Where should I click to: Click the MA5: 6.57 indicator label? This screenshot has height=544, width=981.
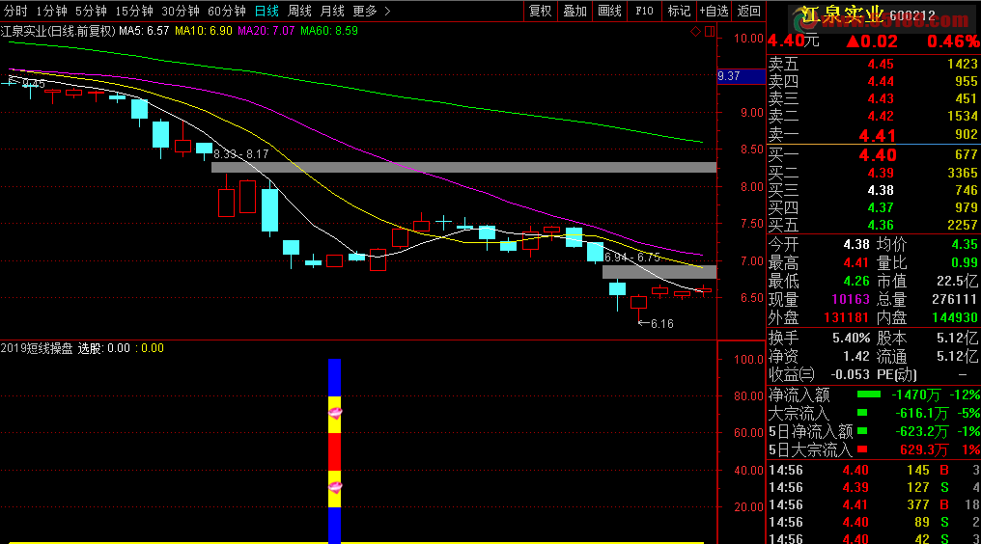[144, 31]
